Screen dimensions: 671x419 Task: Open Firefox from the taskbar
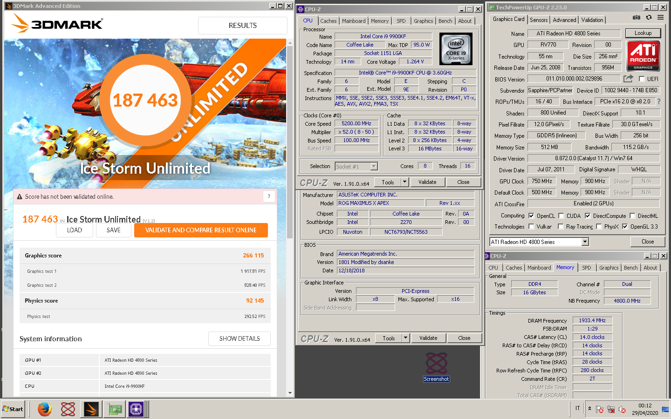45,409
